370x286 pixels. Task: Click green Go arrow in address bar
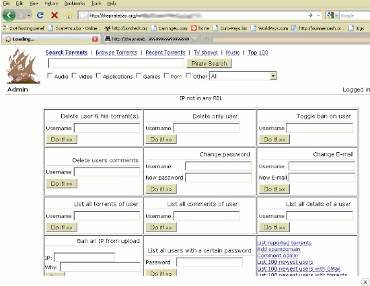[310, 15]
